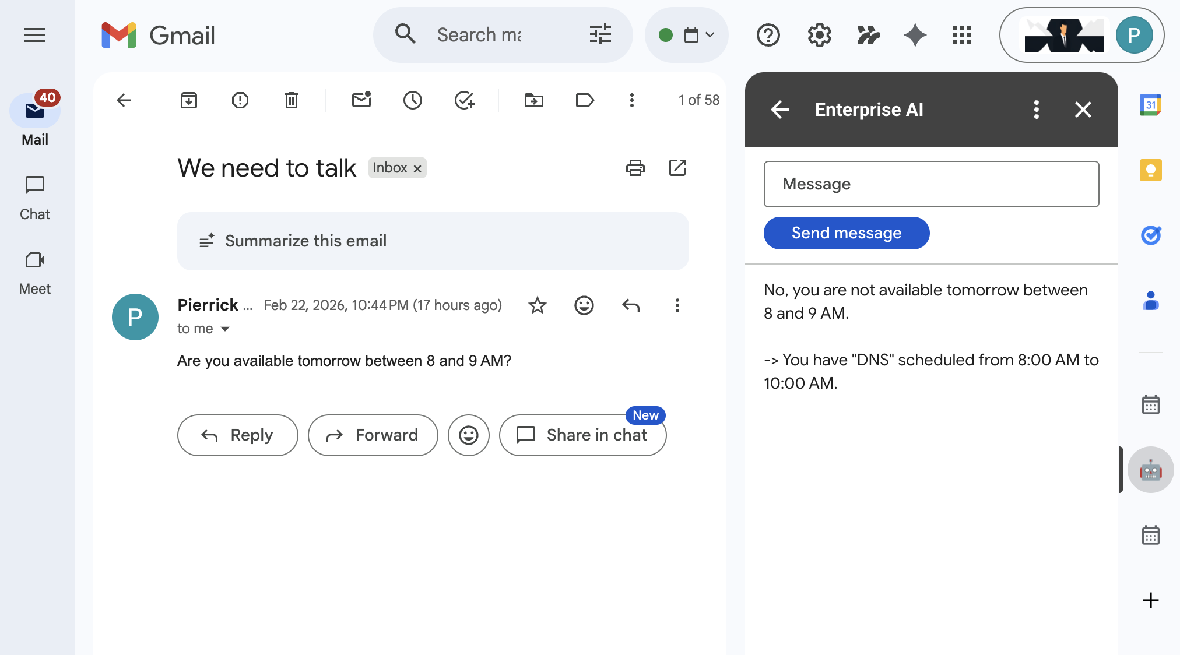
Task: Show search options filter
Action: point(600,35)
